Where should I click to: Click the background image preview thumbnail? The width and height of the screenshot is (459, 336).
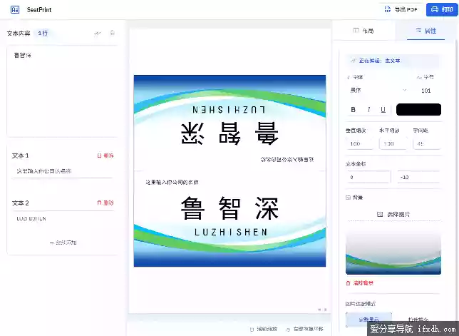click(x=393, y=253)
